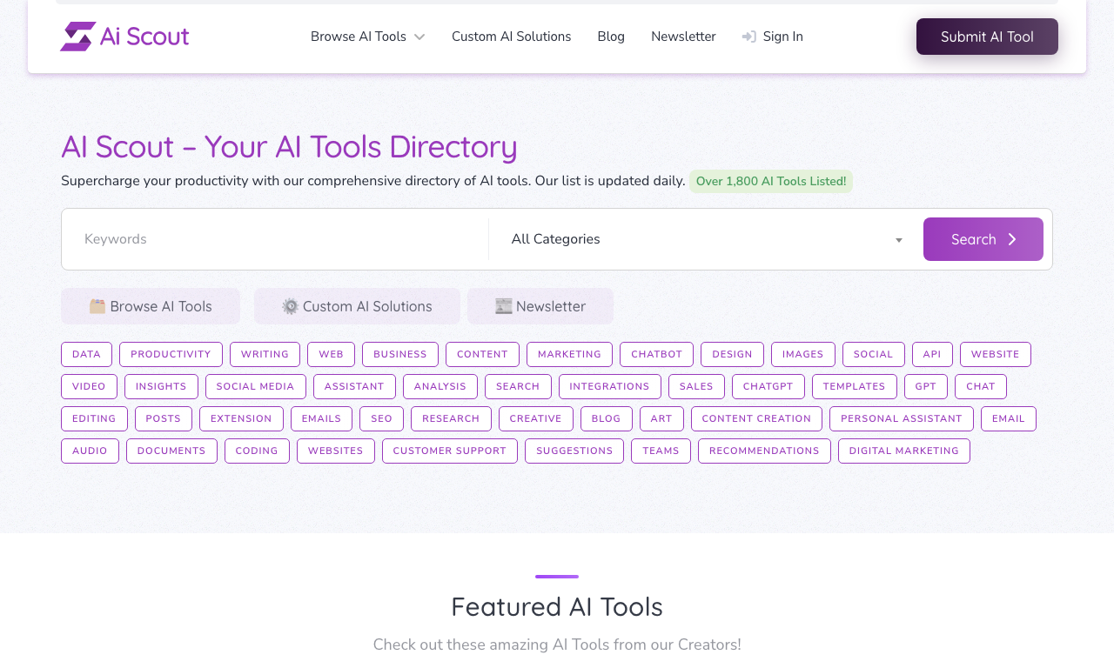The height and width of the screenshot is (668, 1114).
Task: Click the Custom AI Solutions pill button
Action: (357, 306)
